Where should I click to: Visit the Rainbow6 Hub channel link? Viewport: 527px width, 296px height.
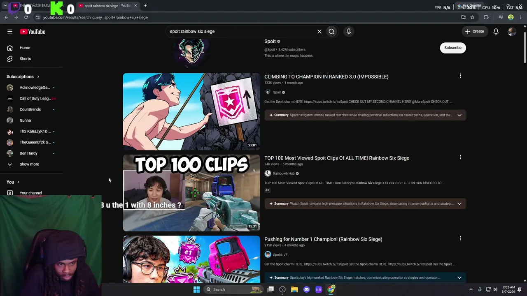pos(284,173)
